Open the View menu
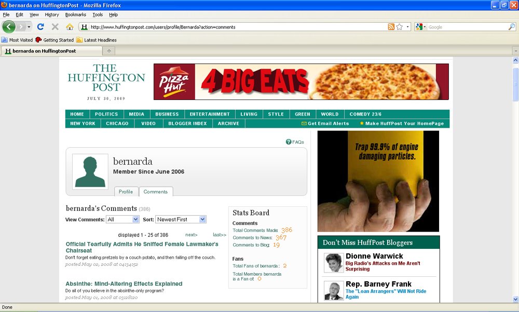This screenshot has height=312, width=519. click(34, 15)
